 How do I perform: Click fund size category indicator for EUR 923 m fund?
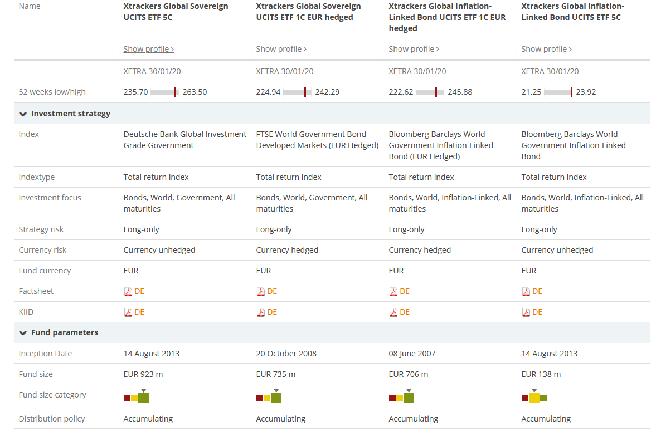pos(136,398)
